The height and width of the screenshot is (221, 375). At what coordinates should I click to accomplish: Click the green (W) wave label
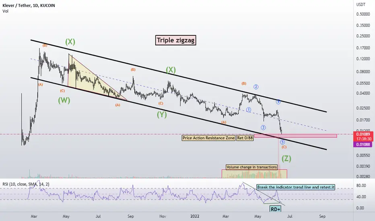point(64,100)
